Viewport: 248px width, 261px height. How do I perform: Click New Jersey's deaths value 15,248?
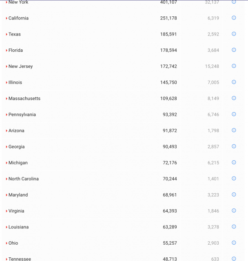[x=212, y=66]
